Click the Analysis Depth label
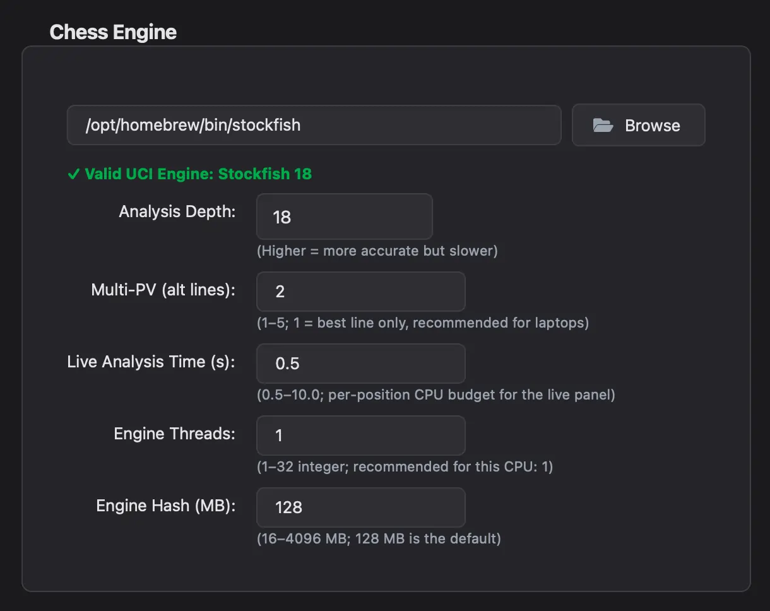 tap(177, 211)
